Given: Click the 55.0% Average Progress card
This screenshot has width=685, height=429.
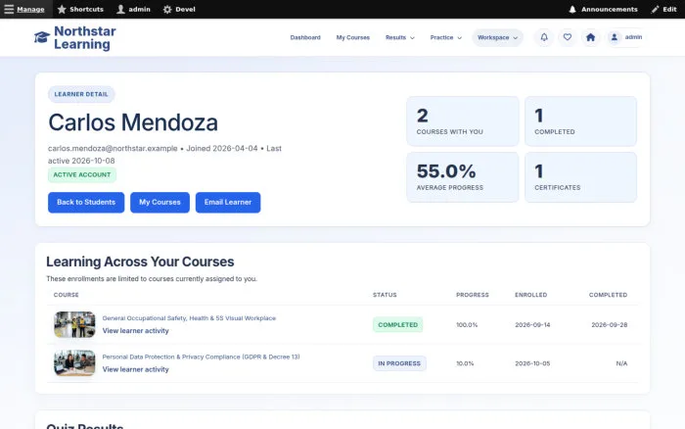Looking at the screenshot, I should (463, 177).
